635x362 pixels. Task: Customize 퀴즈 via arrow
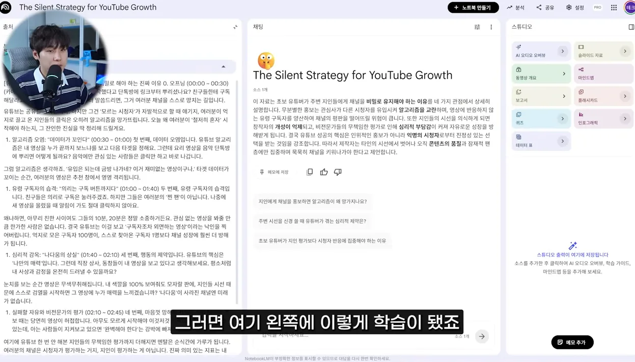pos(563,118)
